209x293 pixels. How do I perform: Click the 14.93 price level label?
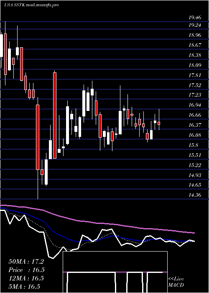tap(195, 175)
